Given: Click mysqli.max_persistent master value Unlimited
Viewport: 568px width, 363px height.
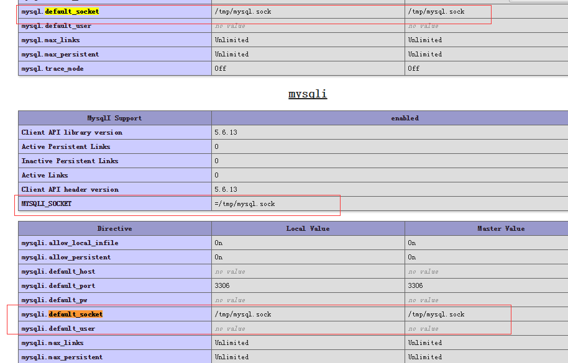Looking at the screenshot, I should pos(425,357).
